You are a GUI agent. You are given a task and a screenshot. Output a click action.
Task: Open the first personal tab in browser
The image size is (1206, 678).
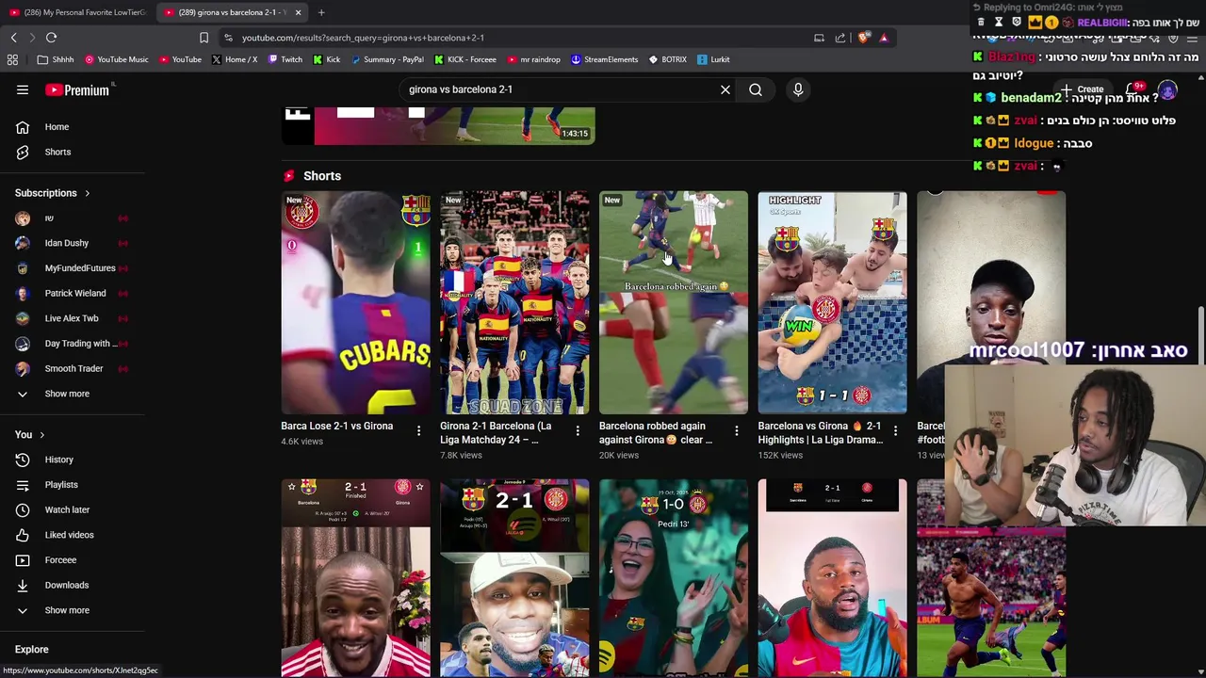(x=78, y=12)
